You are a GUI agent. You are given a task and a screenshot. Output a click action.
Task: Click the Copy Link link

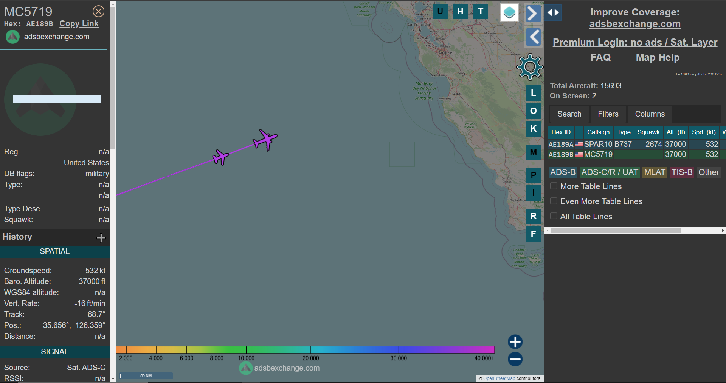tap(79, 23)
